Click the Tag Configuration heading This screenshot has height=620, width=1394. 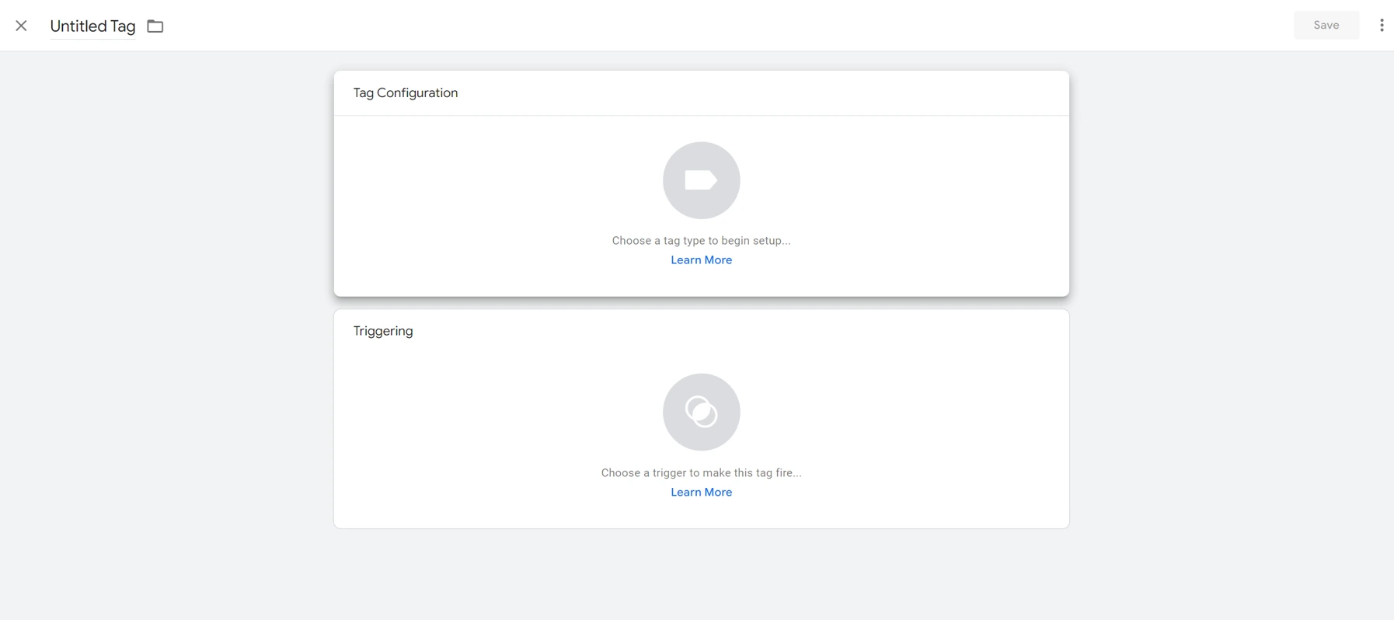[x=405, y=93]
